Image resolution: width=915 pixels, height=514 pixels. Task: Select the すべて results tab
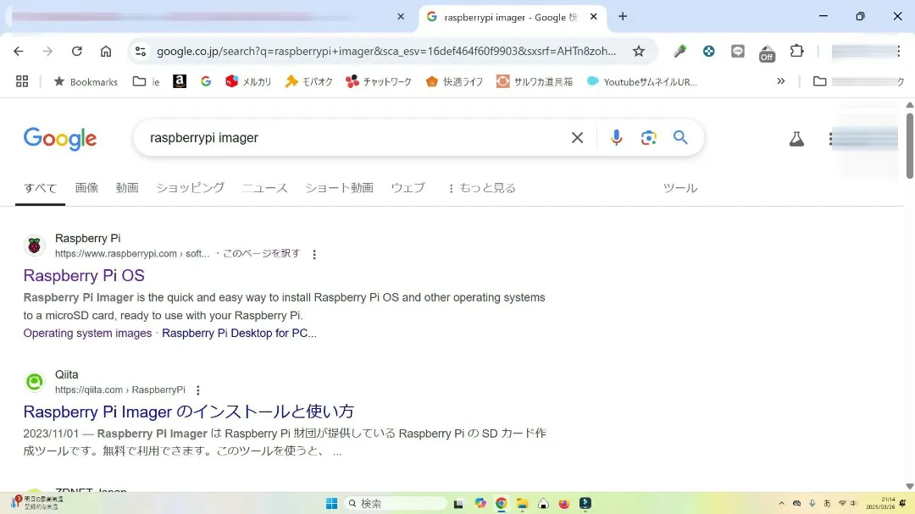(41, 188)
